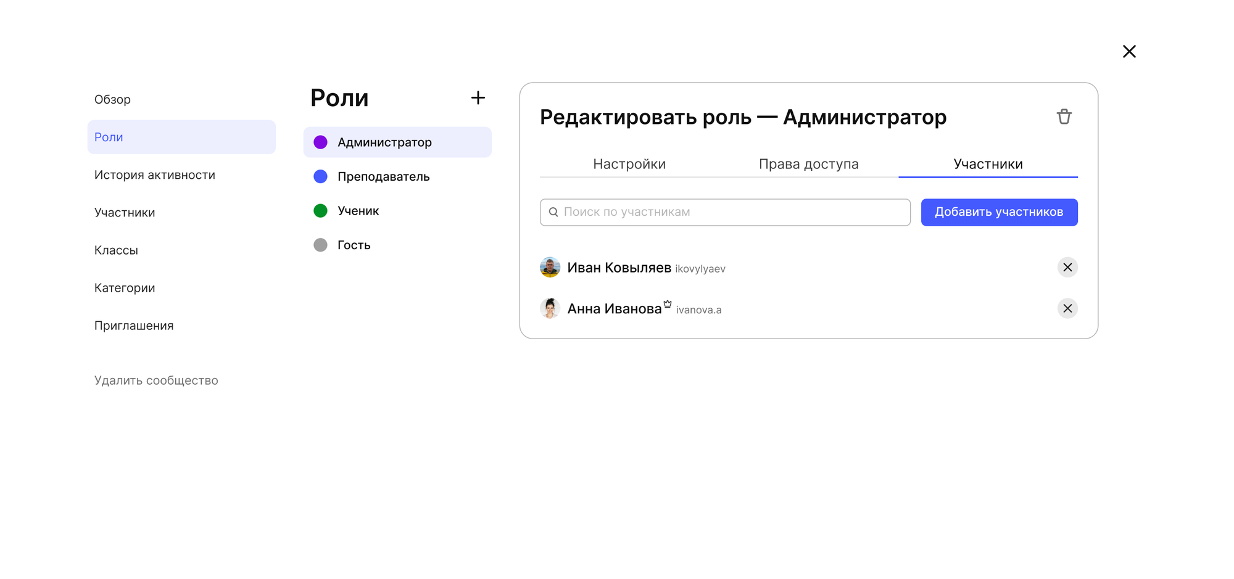Open Роли in the sidebar

click(x=181, y=137)
